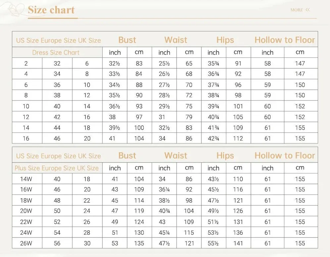Select the 26W plus size row cell
This screenshot has width=330, height=257.
pyautogui.click(x=26, y=243)
